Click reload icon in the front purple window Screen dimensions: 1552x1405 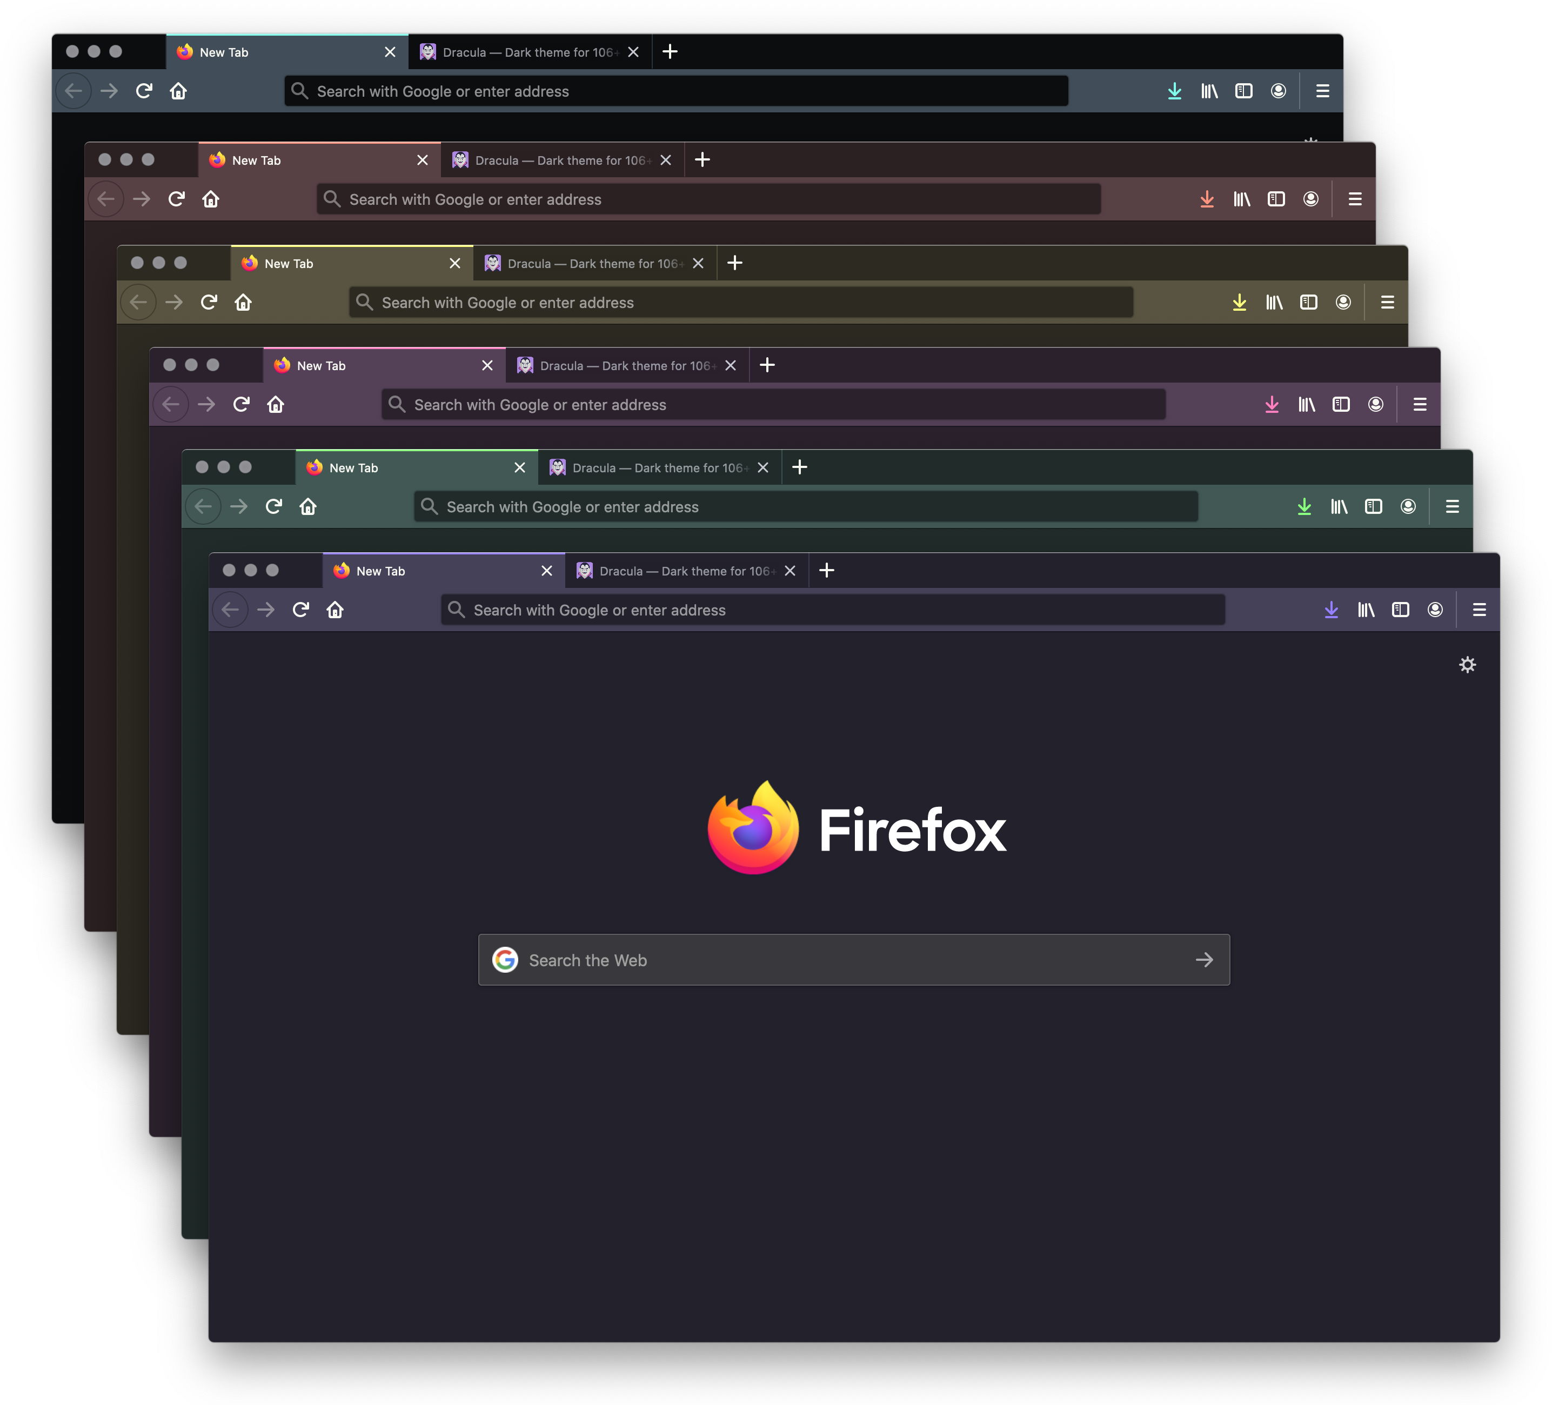click(x=300, y=610)
